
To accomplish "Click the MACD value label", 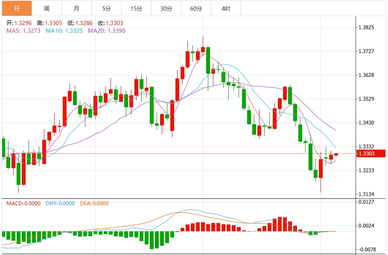I will pyautogui.click(x=23, y=203).
